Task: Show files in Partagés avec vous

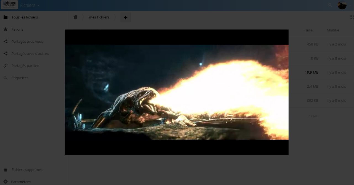Action: (27, 41)
